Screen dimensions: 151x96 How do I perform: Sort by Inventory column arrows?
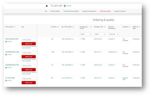click(x=58, y=27)
